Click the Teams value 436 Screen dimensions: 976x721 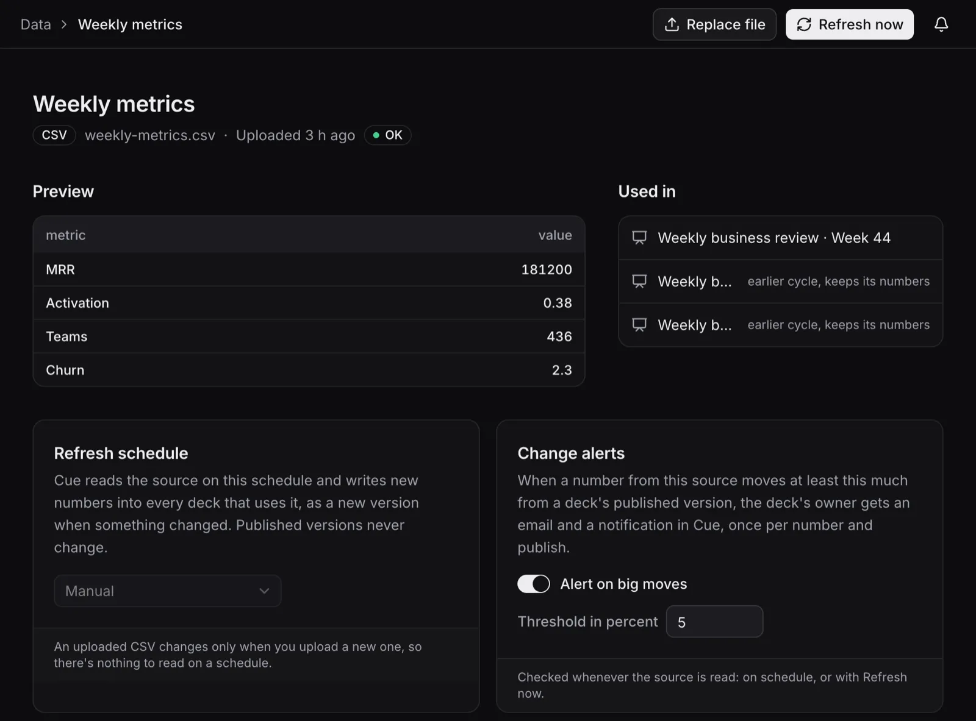coord(559,336)
